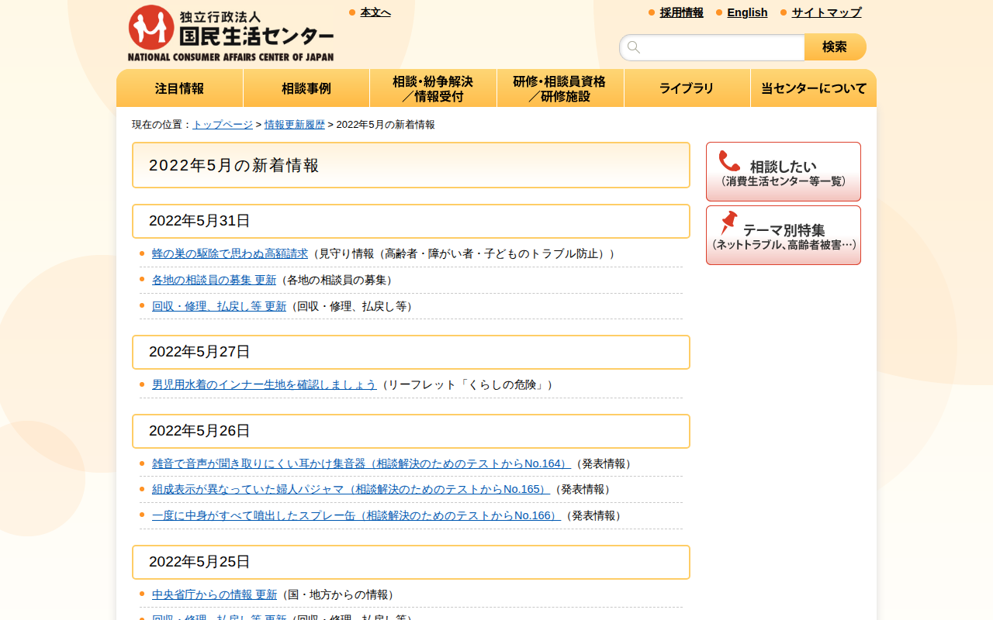The width and height of the screenshot is (993, 620).
Task: Jump to main content using 本文へ
Action: coord(375,12)
